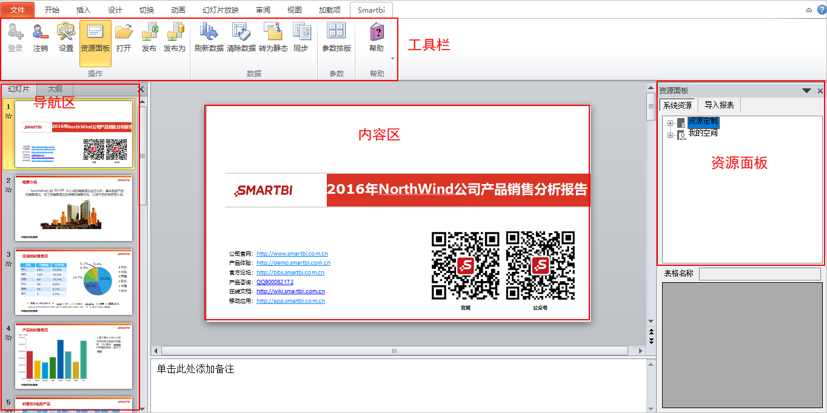Viewport: 827px width, 413px height.
Task: Select the 资源定制 tree item
Action: click(703, 122)
